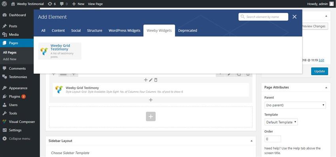
Task: Open the Visual Composer menu
Action: pyautogui.click(x=22, y=122)
